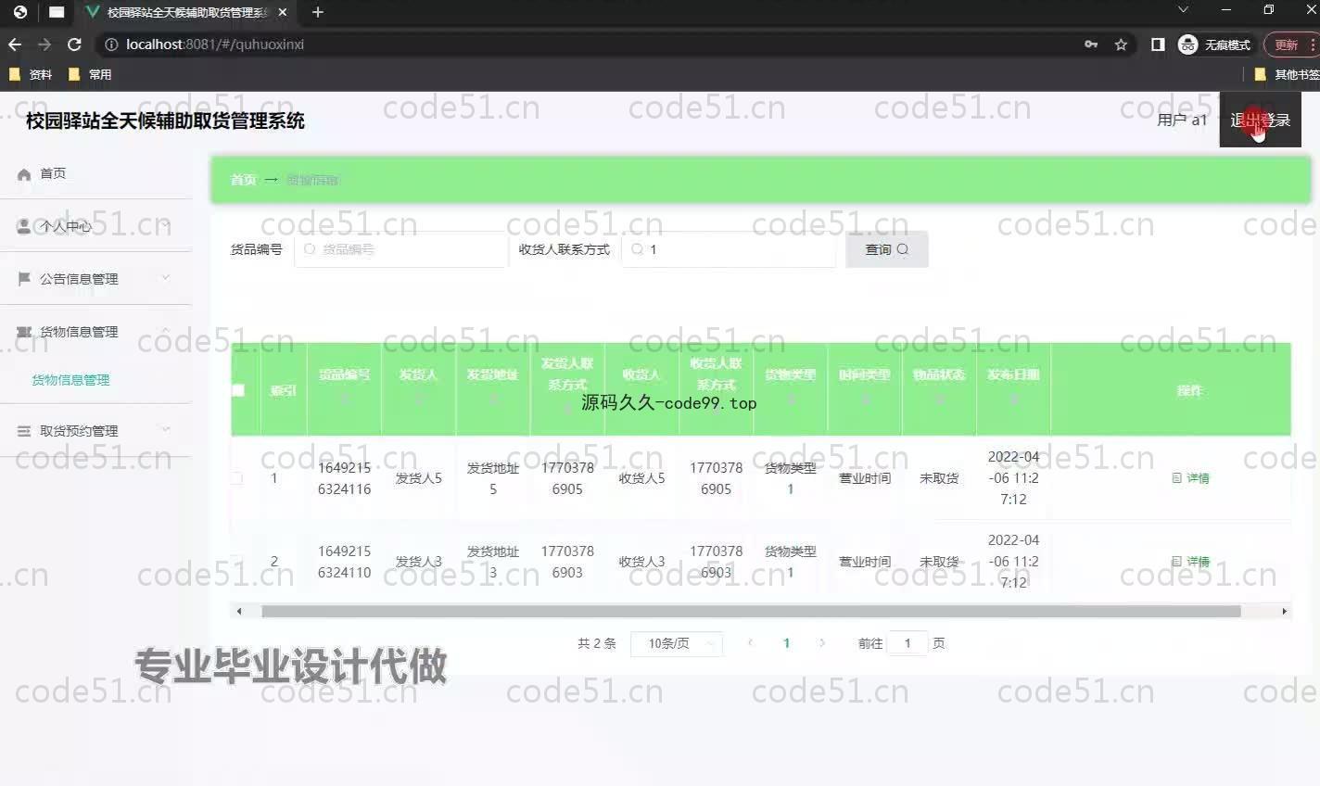Collapse 货物信息管理 sidebar menu
Viewport: 1320px width, 786px height.
95,332
